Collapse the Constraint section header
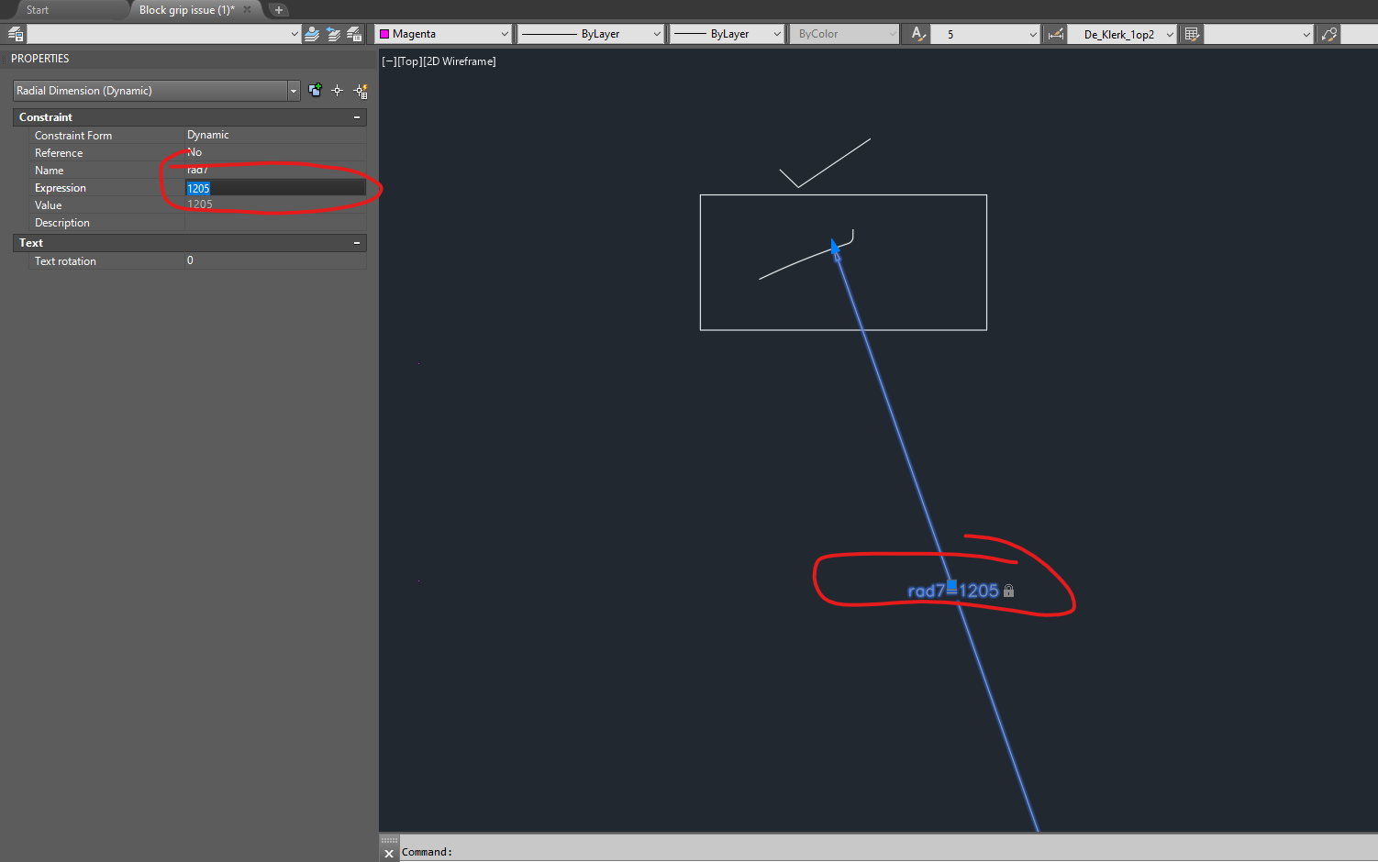The height and width of the screenshot is (862, 1378). (356, 116)
